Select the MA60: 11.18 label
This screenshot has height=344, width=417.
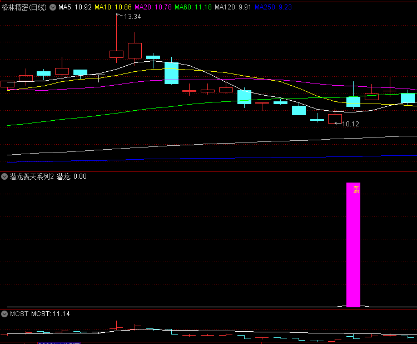[193, 7]
